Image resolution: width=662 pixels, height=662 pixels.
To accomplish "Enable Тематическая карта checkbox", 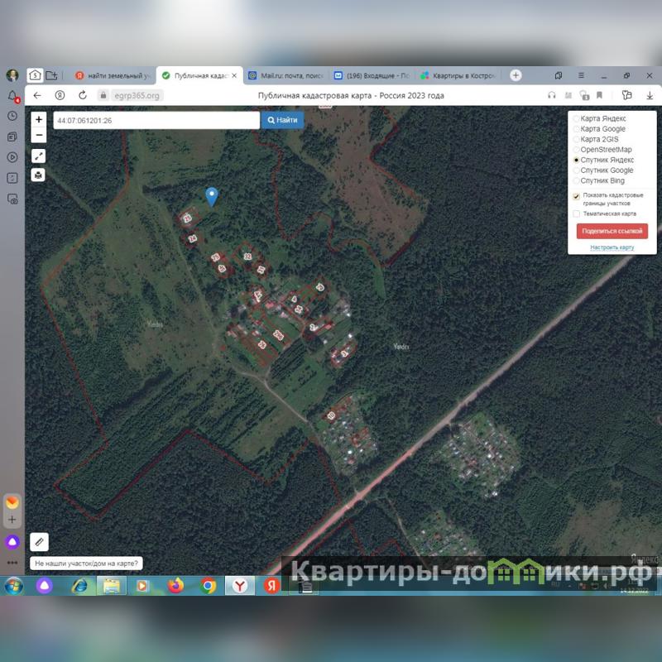I will [577, 213].
